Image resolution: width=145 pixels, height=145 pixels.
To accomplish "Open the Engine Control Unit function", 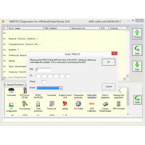I will point(65,96).
